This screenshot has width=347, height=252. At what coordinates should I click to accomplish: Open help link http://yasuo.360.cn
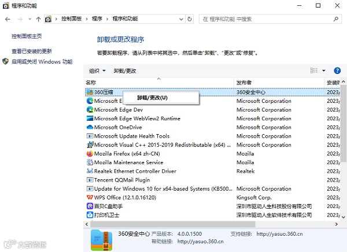coord(200,242)
